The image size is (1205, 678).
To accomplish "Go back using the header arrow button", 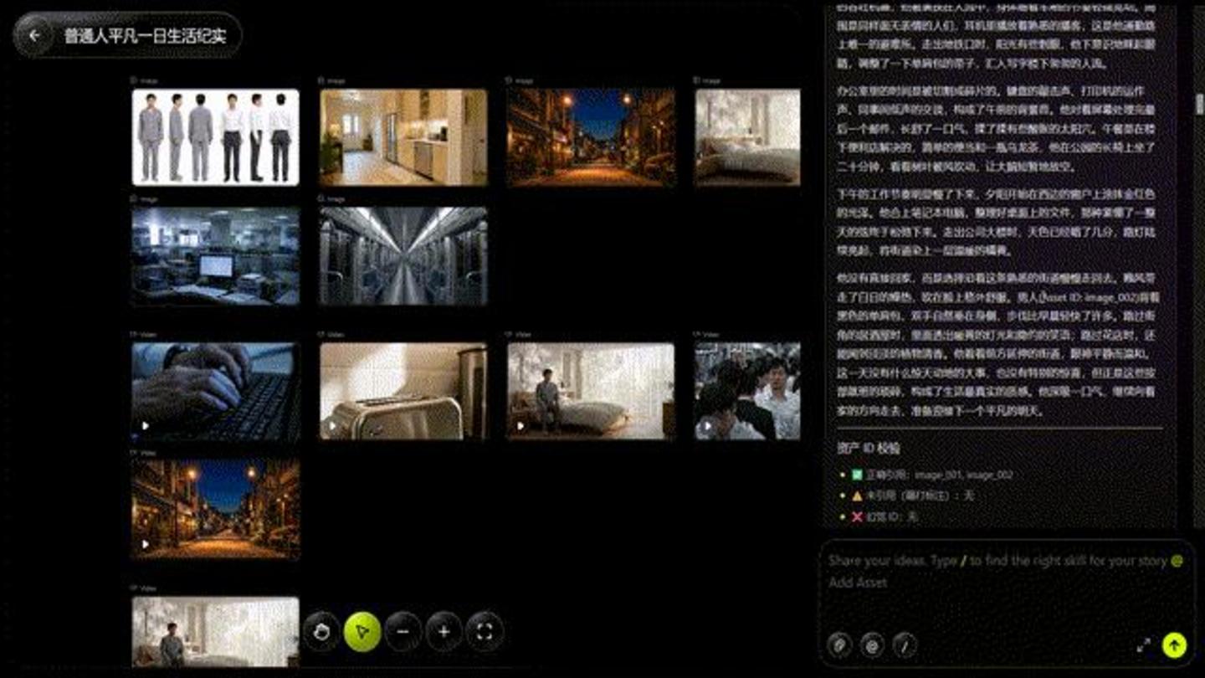I will tap(34, 35).
